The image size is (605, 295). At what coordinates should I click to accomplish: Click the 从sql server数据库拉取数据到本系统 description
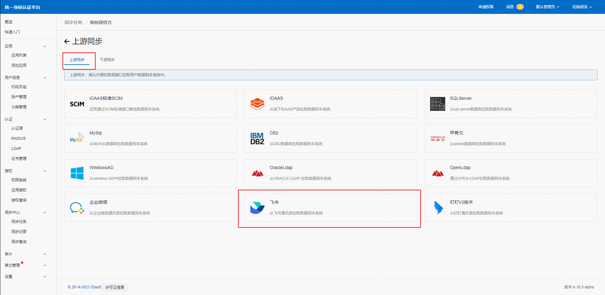point(481,109)
